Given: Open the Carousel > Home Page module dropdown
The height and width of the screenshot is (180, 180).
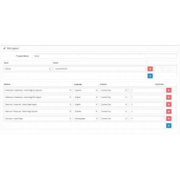Looking at the screenshot, I should (x=38, y=118).
